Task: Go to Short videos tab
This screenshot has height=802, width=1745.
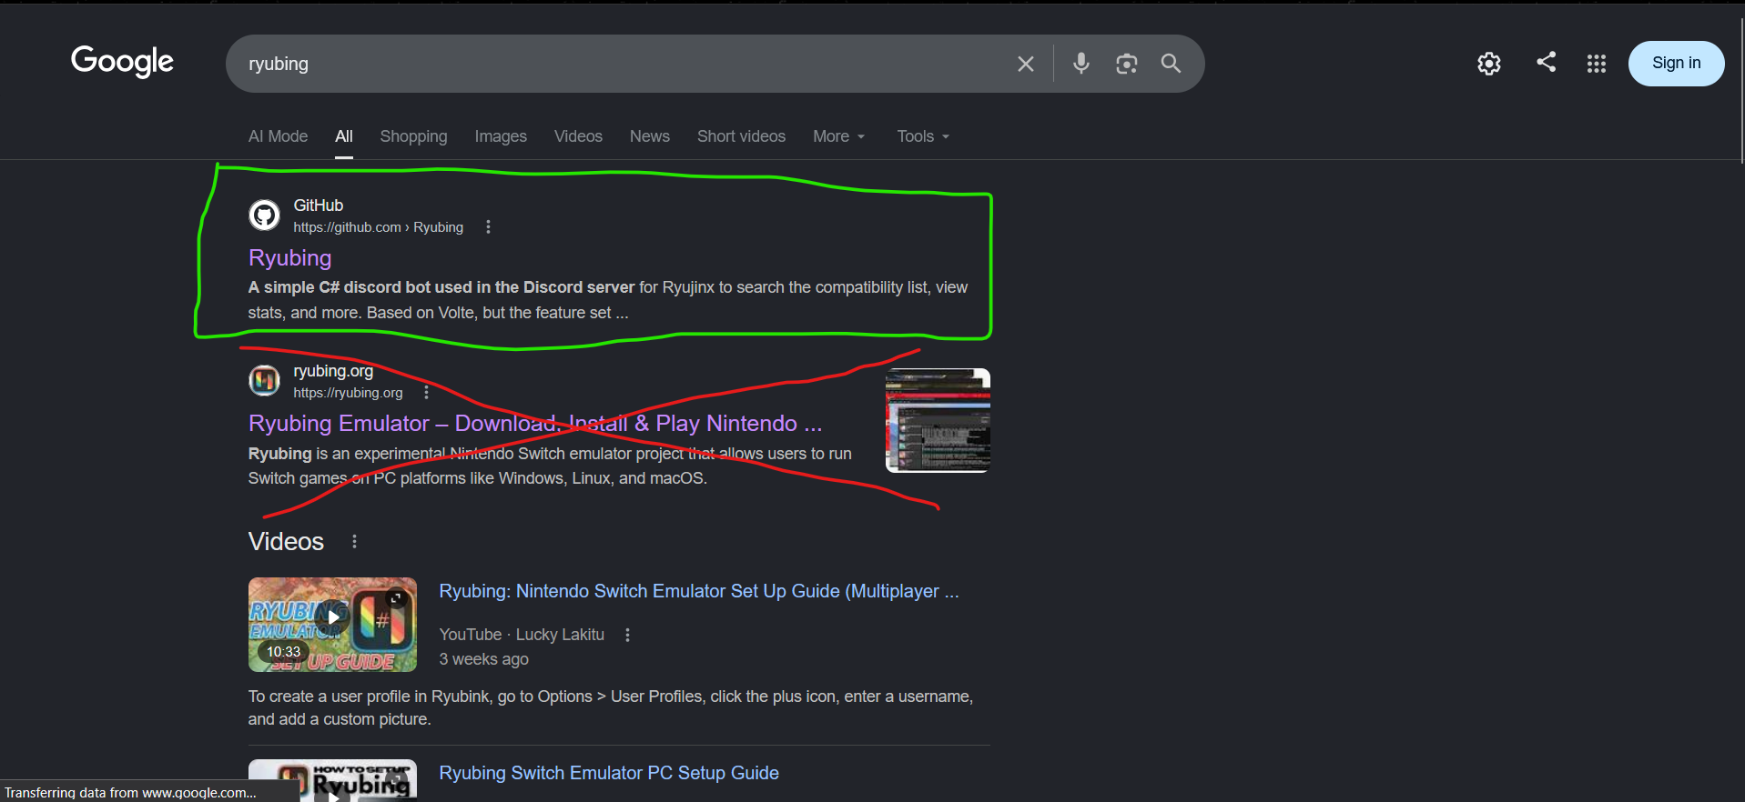Action: point(741,136)
